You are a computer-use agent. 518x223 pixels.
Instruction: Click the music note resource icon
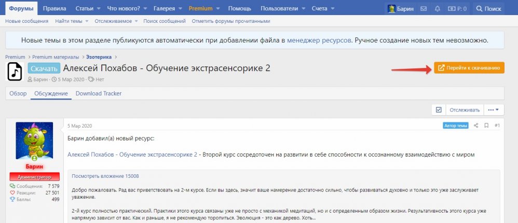tap(15, 71)
